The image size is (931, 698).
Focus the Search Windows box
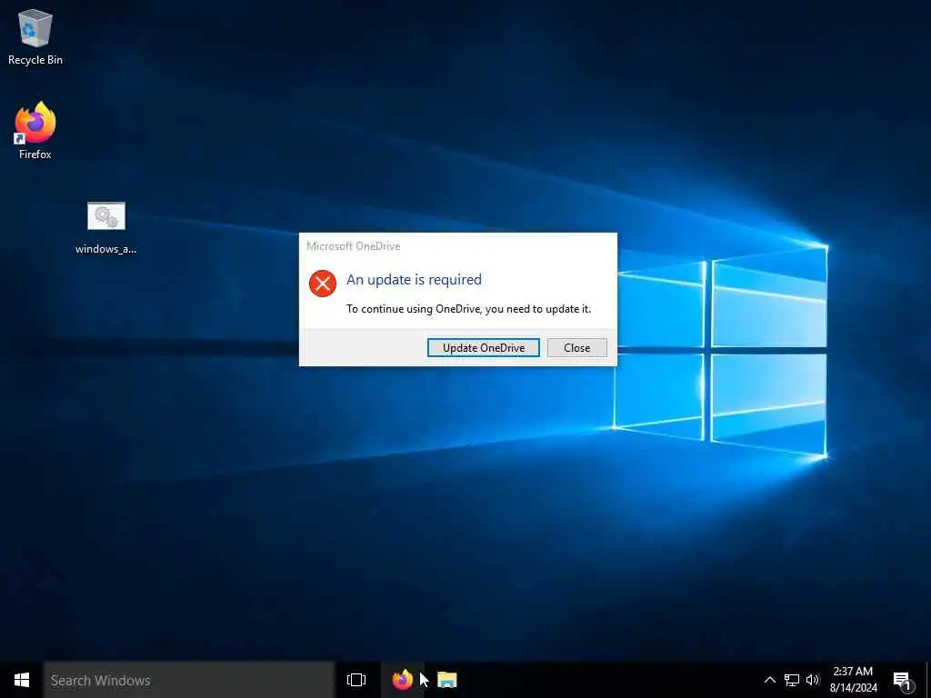[189, 680]
